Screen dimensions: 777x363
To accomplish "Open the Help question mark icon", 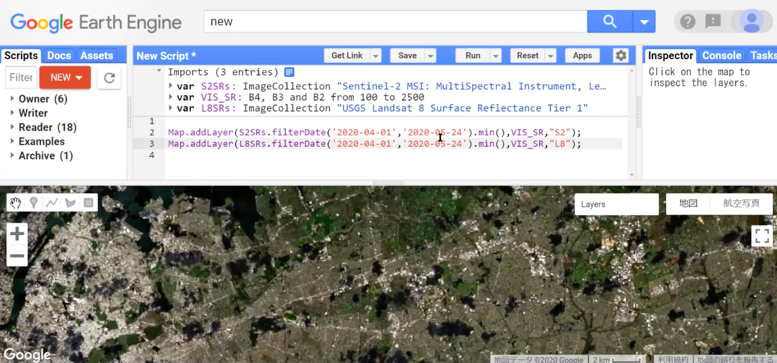I will click(687, 22).
